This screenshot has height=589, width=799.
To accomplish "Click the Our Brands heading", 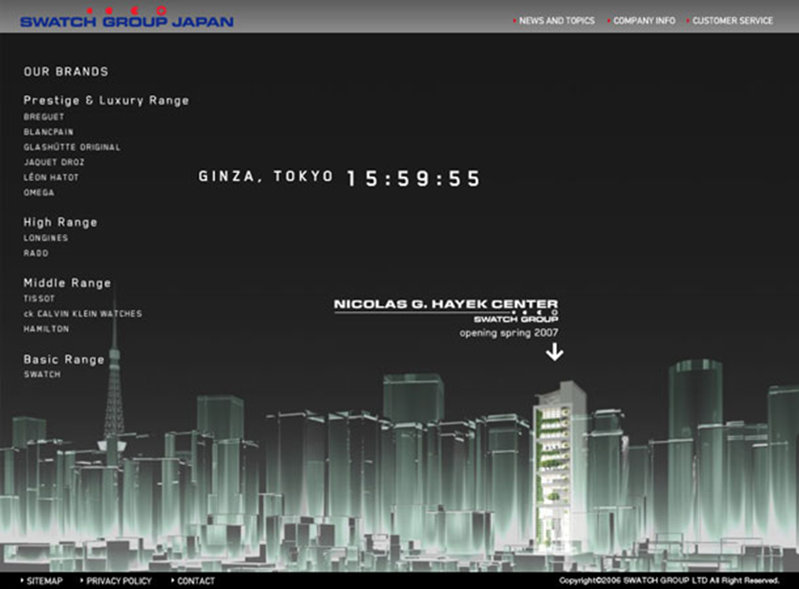I will (x=67, y=72).
